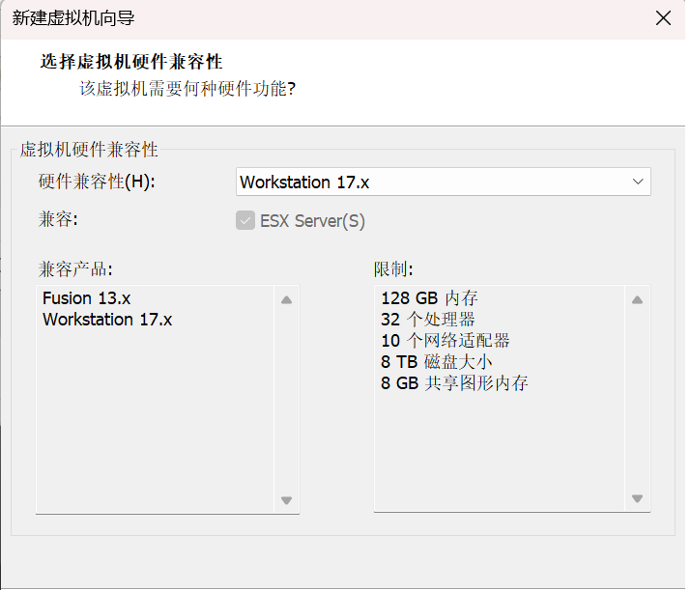Image resolution: width=691 pixels, height=590 pixels.
Task: Select the 128 GB 内存 limit entry
Action: coord(429,298)
